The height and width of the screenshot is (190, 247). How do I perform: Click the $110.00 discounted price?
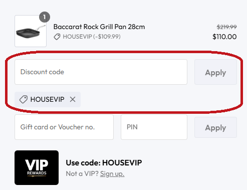pos(224,37)
